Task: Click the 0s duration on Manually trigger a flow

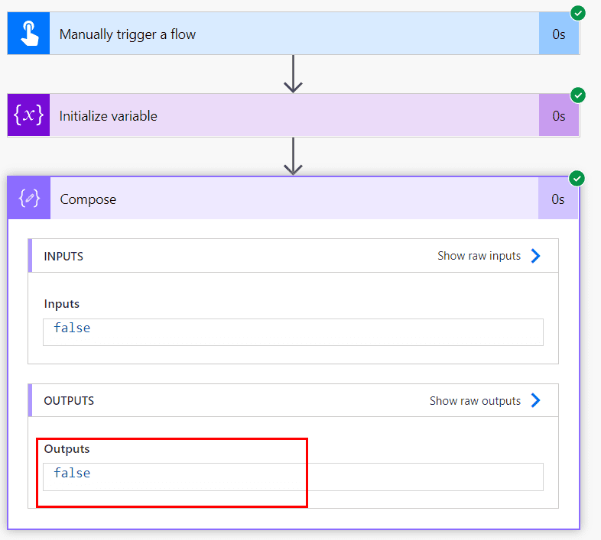Action: pos(558,34)
